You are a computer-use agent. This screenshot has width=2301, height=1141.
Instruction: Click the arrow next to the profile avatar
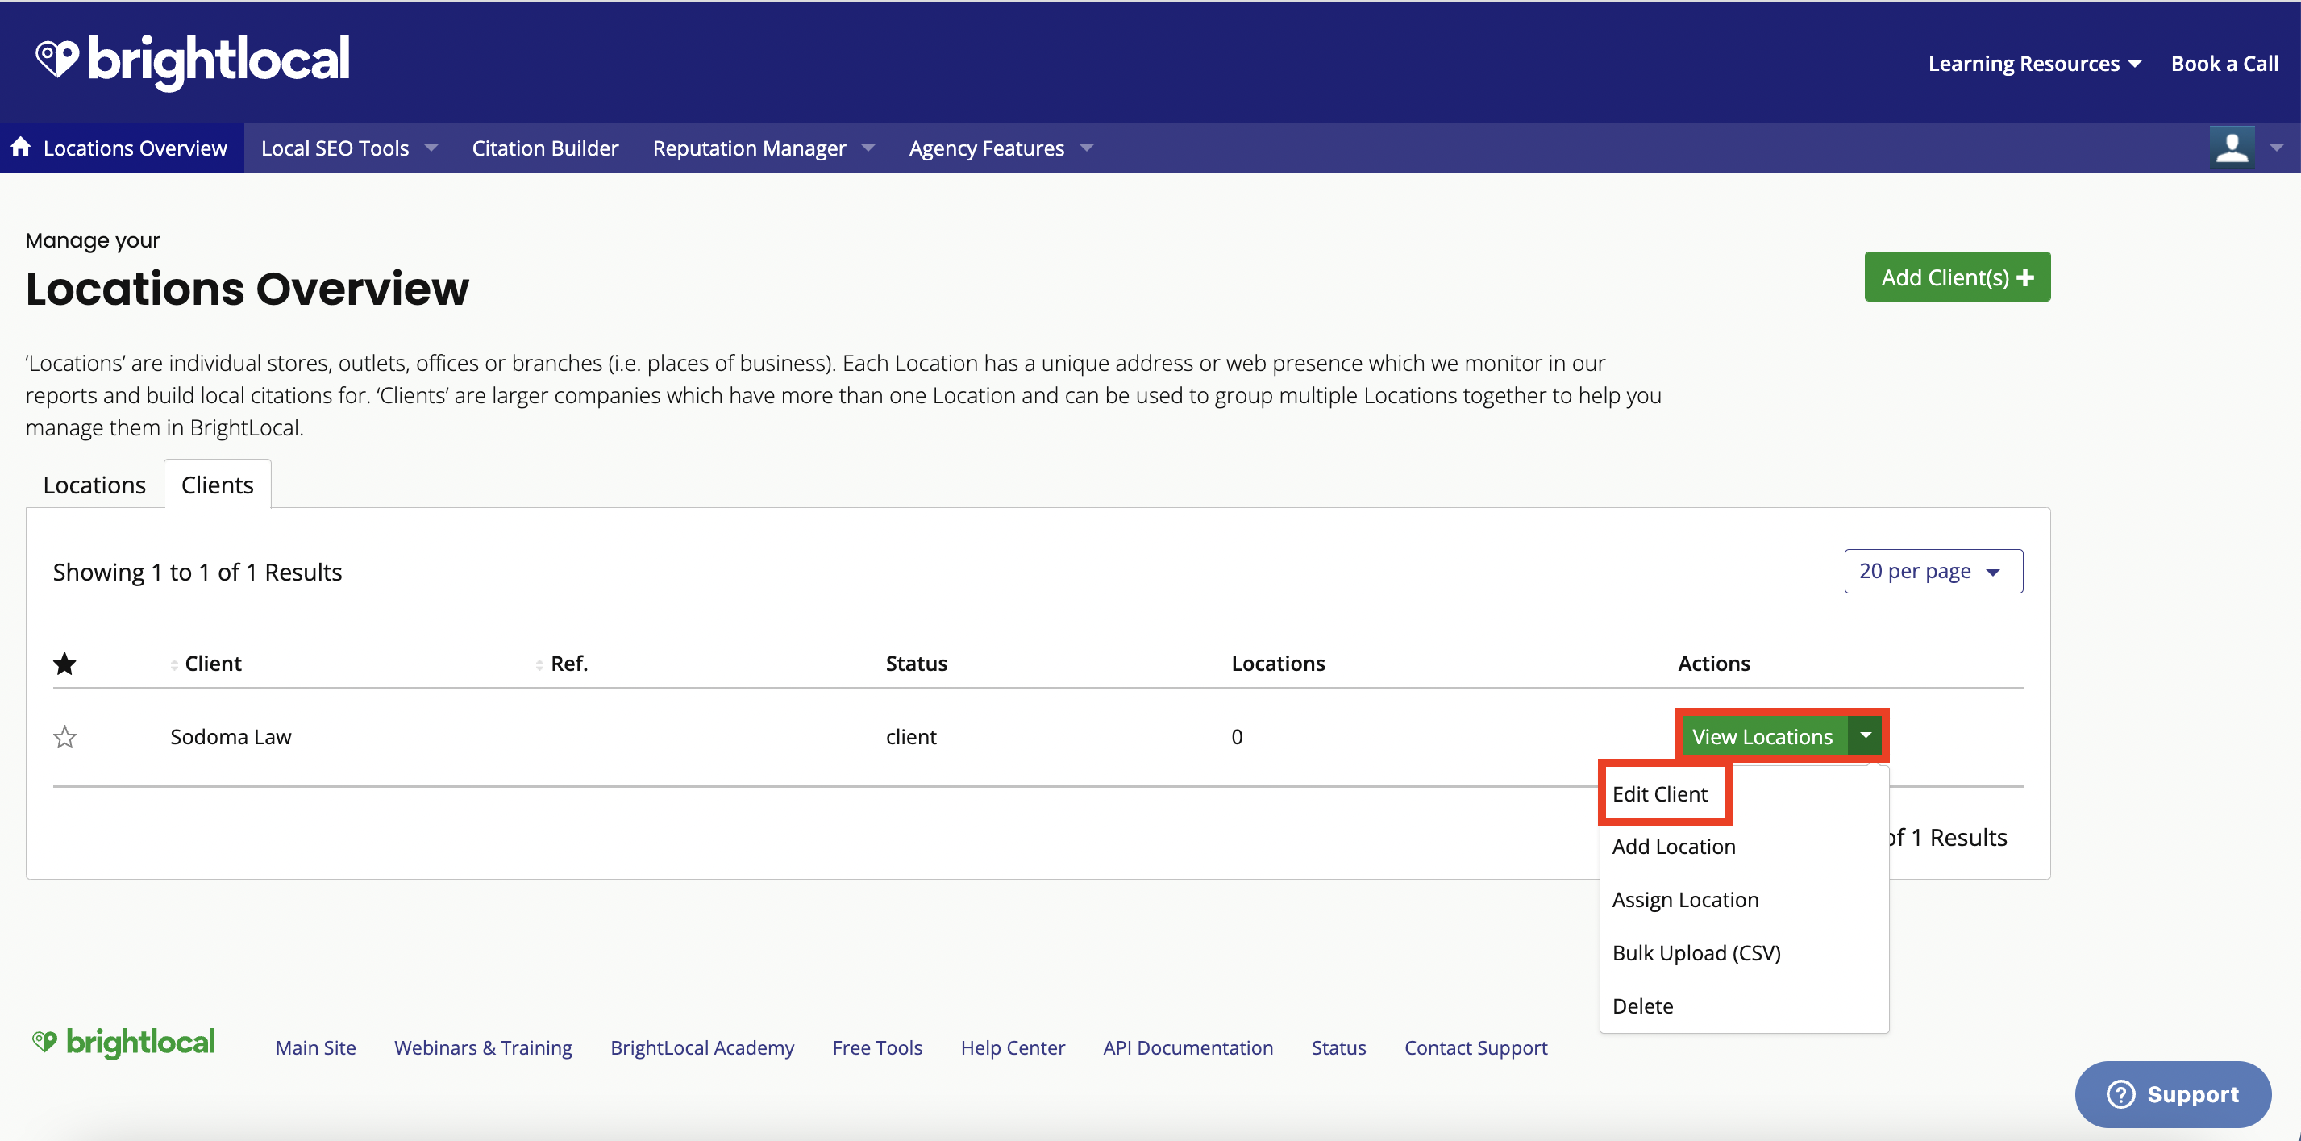click(x=2276, y=148)
